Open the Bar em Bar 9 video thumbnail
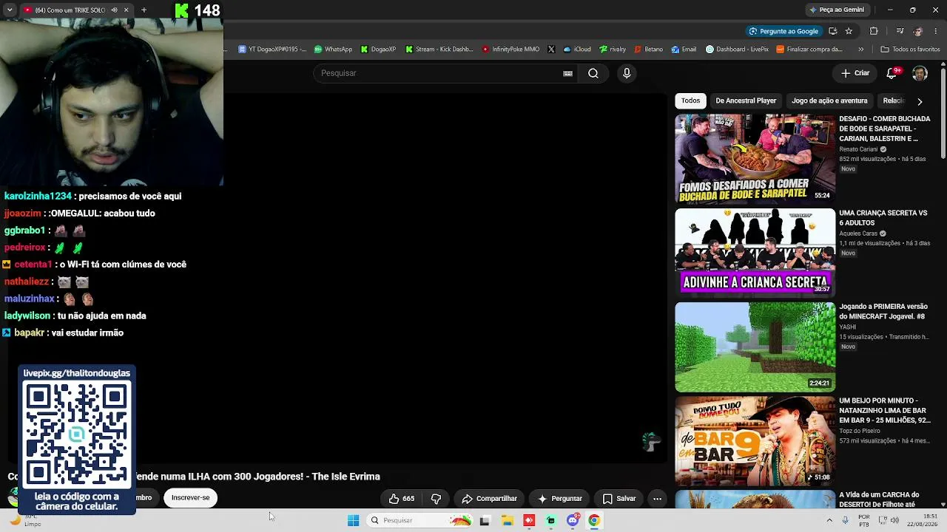Viewport: 947px width, 532px height. (755, 440)
